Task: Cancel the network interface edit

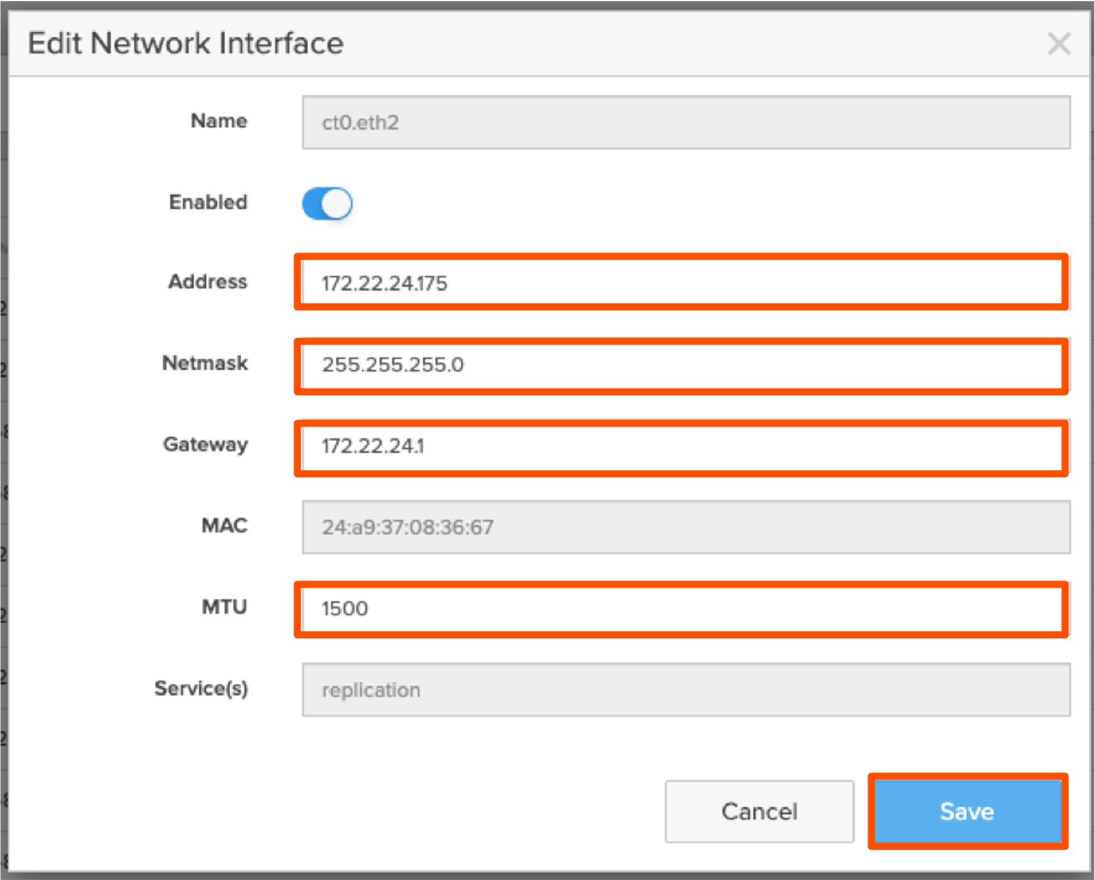Action: [x=759, y=812]
